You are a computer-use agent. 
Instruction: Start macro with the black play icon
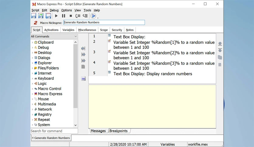tap(57, 16)
